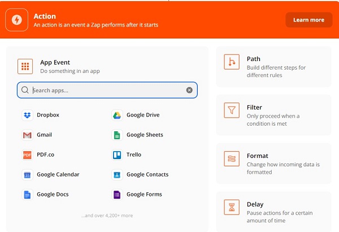Select the Google Drive icon
Viewport: 339px width, 232px height.
tap(117, 115)
